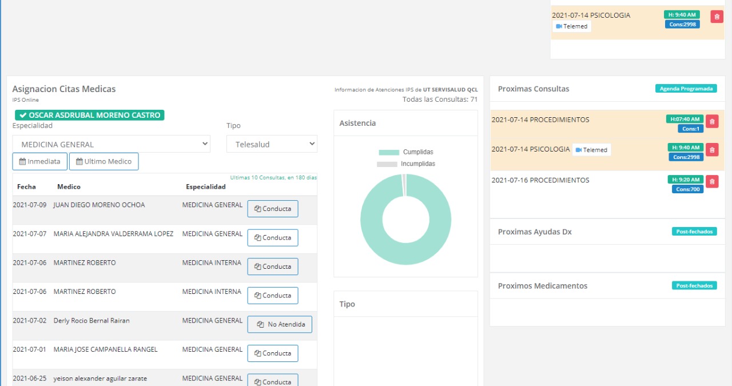Click the Proximos Medicamentos heading
Screen dimensions: 732x386
click(x=543, y=285)
